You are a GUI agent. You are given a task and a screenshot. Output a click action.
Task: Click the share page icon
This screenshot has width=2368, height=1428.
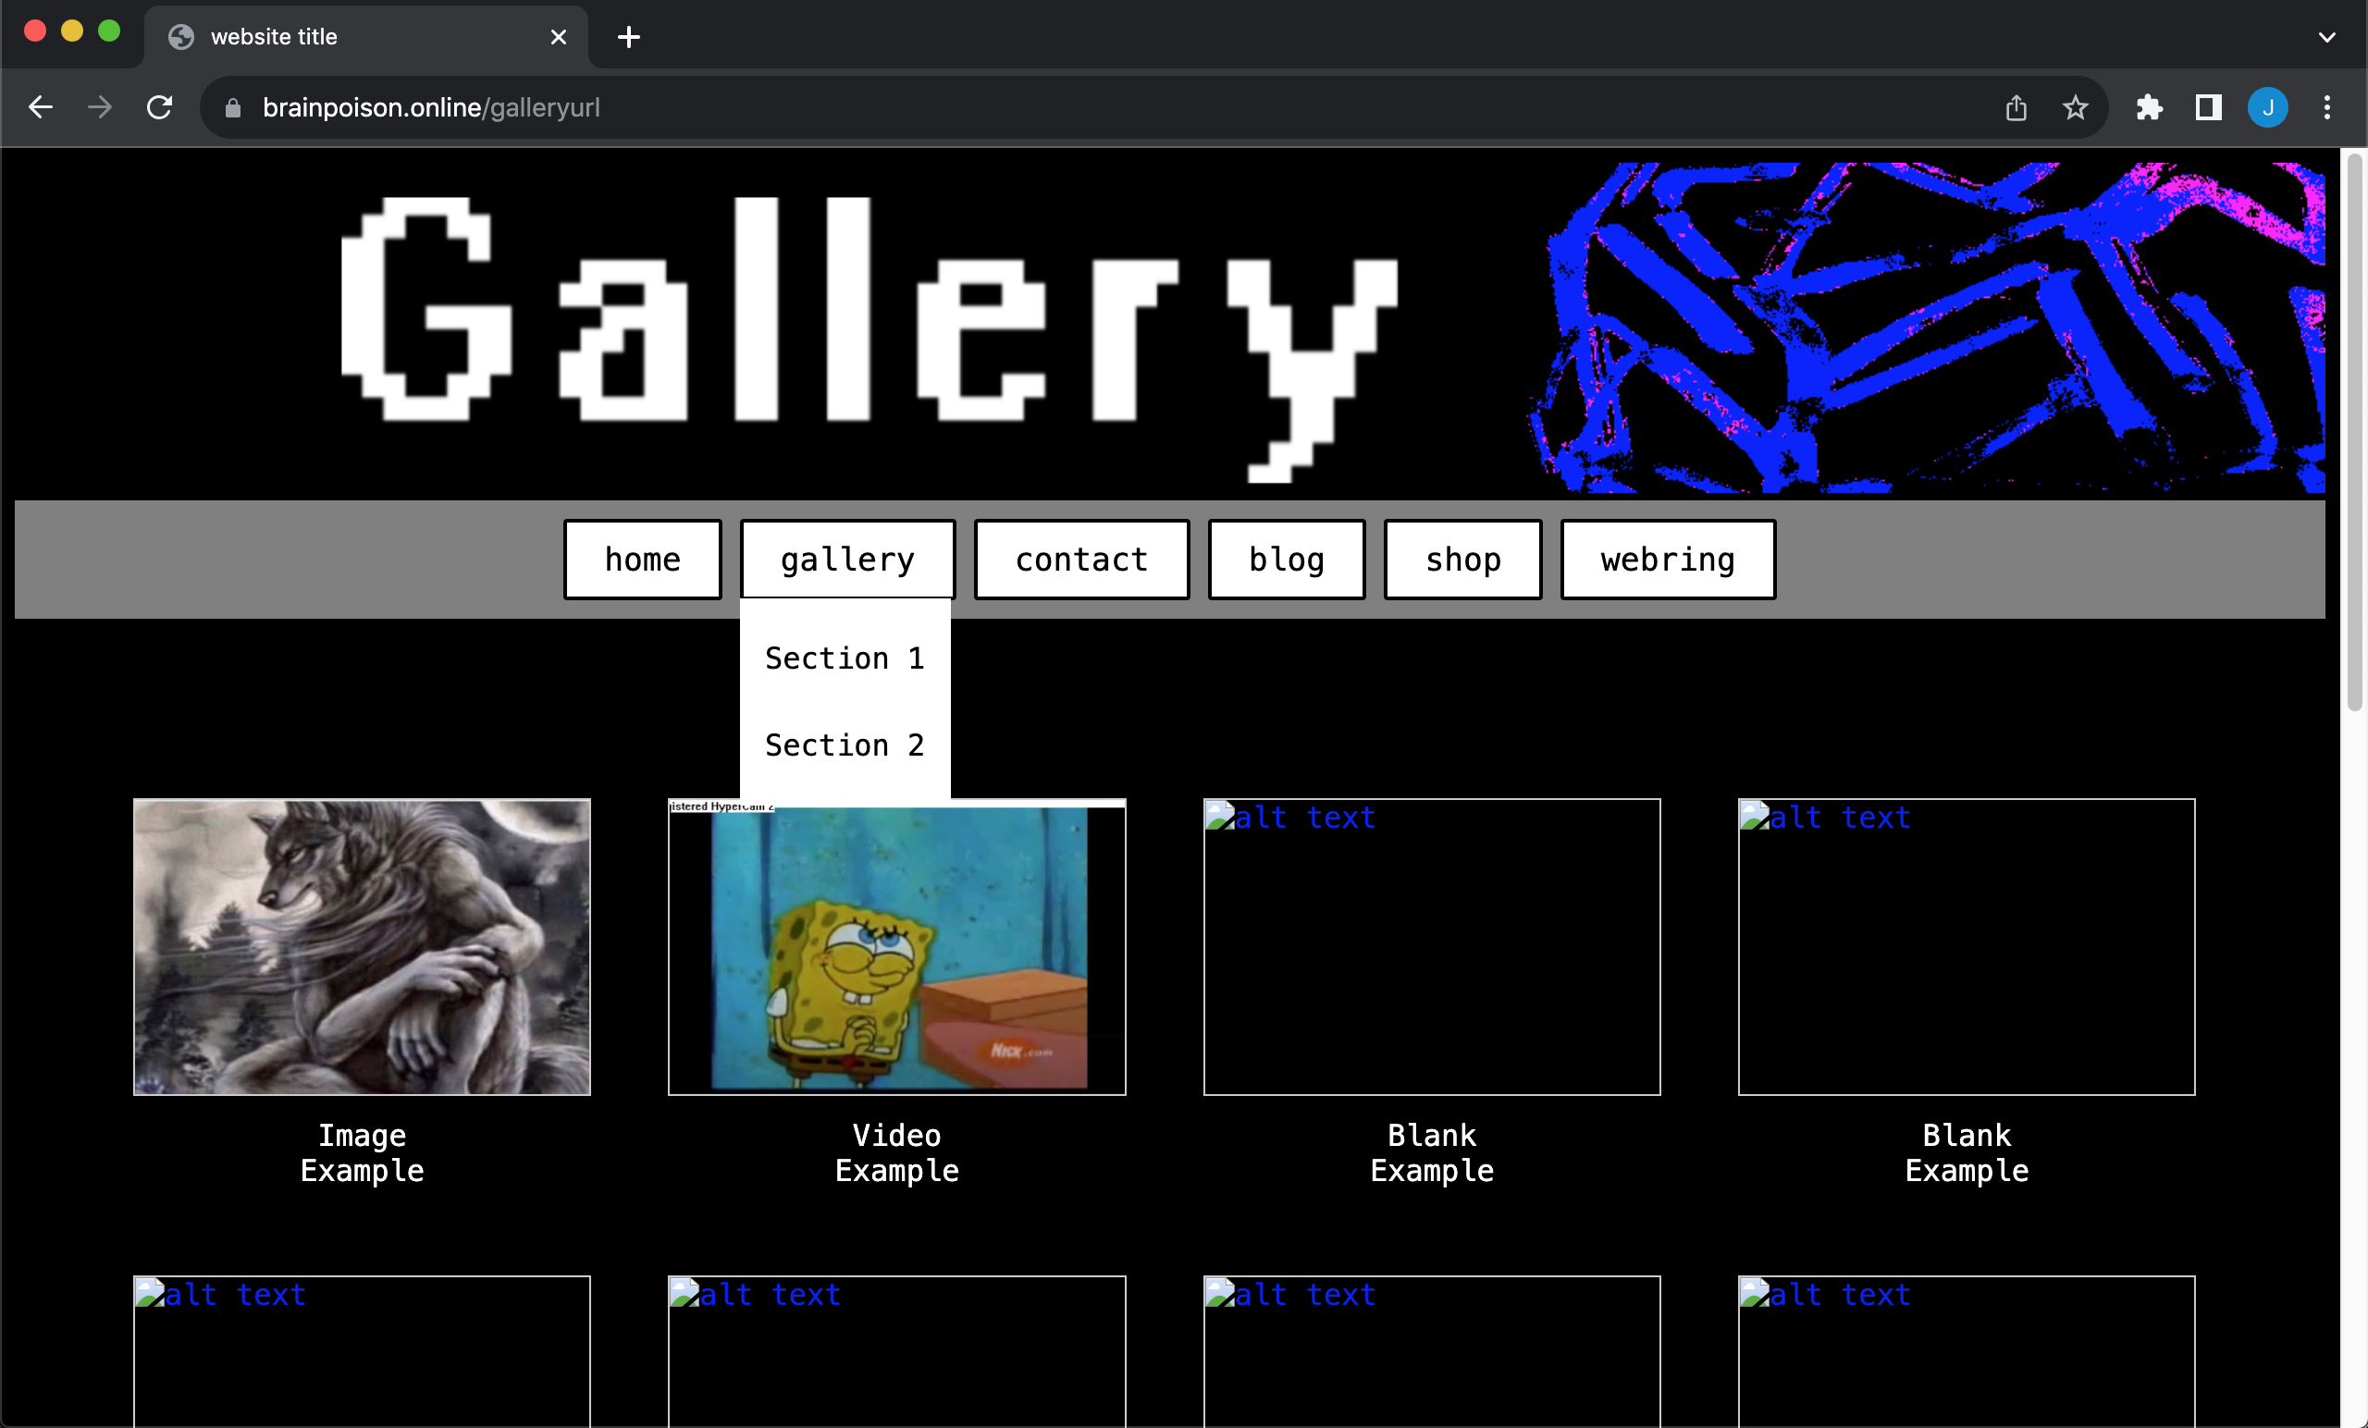pos(2016,107)
